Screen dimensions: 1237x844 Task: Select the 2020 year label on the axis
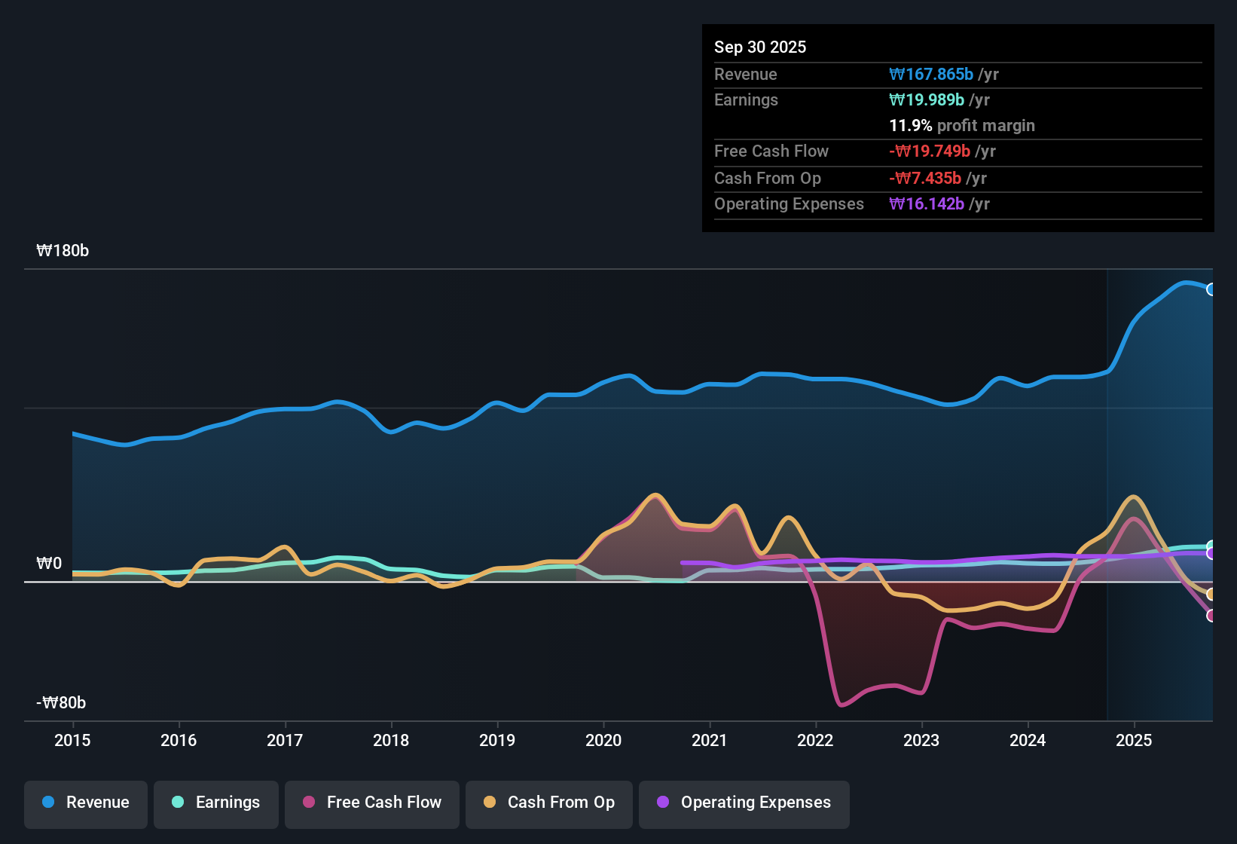tap(603, 741)
